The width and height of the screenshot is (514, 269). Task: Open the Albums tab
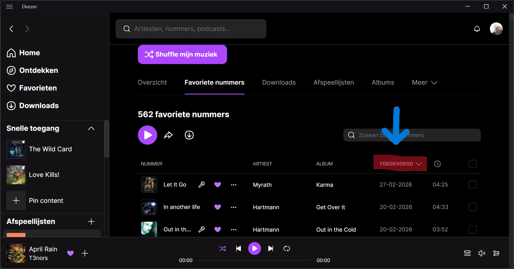[x=383, y=82]
